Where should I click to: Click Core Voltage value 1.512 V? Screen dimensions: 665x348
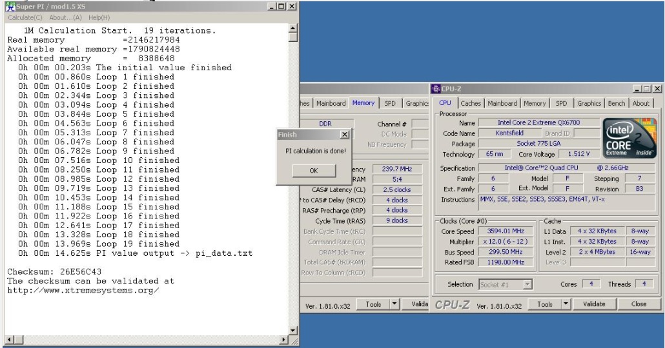(578, 153)
